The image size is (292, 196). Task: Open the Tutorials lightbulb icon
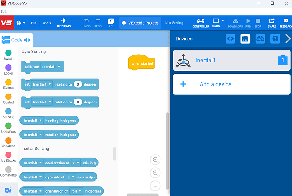coord(63,23)
